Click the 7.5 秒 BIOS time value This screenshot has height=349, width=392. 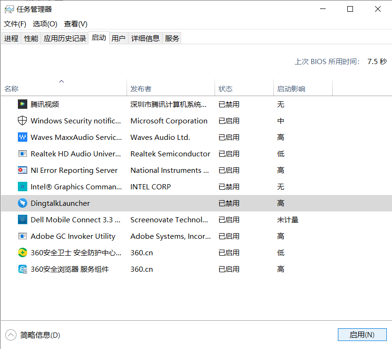(377, 62)
